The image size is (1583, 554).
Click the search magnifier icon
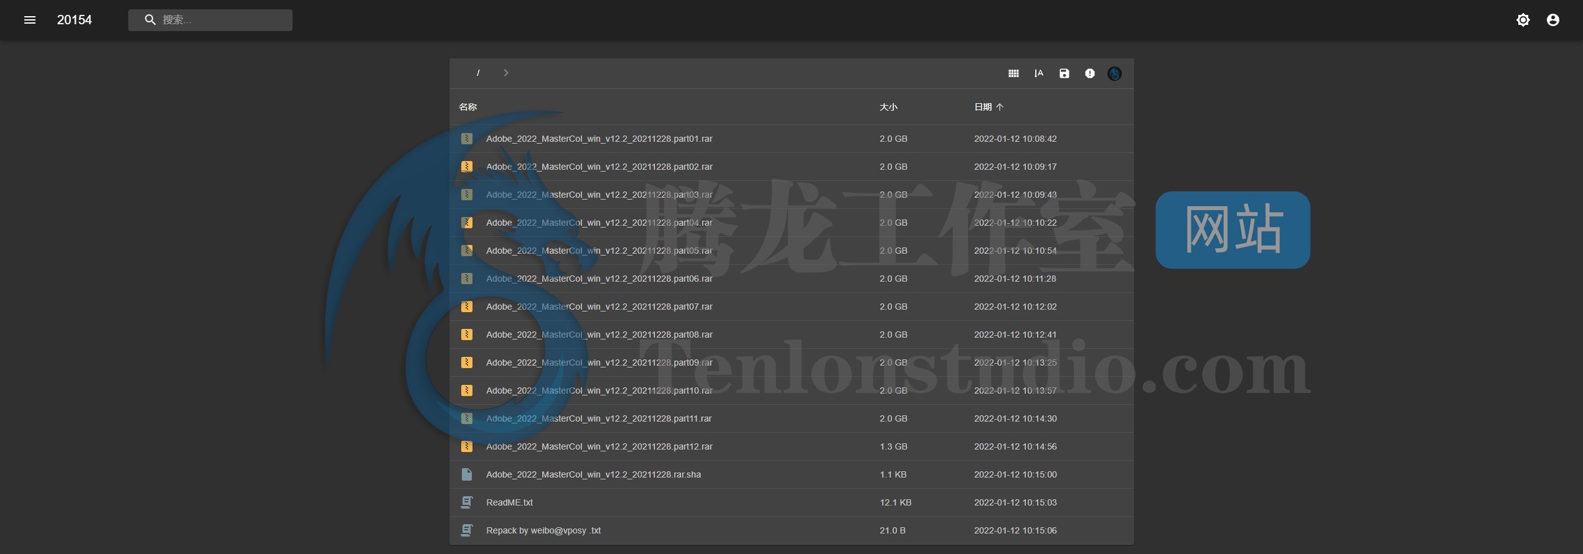pyautogui.click(x=150, y=20)
